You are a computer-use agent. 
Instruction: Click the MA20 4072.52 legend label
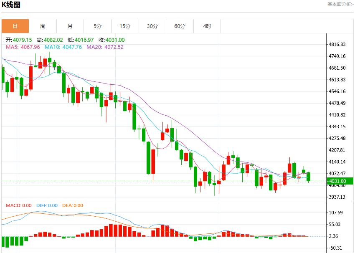pyautogui.click(x=105, y=47)
